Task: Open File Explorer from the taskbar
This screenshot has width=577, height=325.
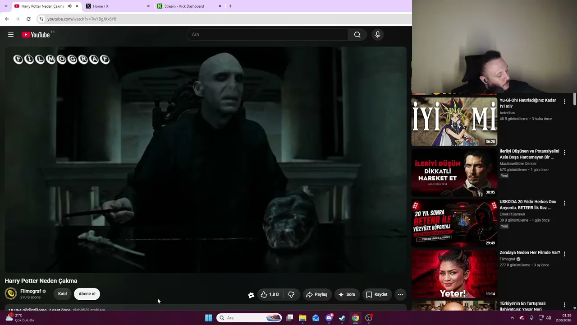Action: [302, 318]
